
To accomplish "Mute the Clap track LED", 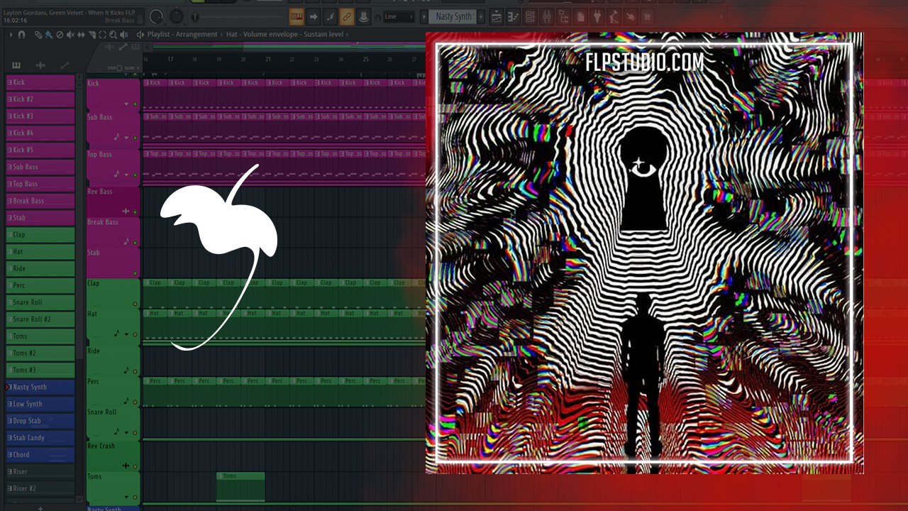I will pos(135,304).
